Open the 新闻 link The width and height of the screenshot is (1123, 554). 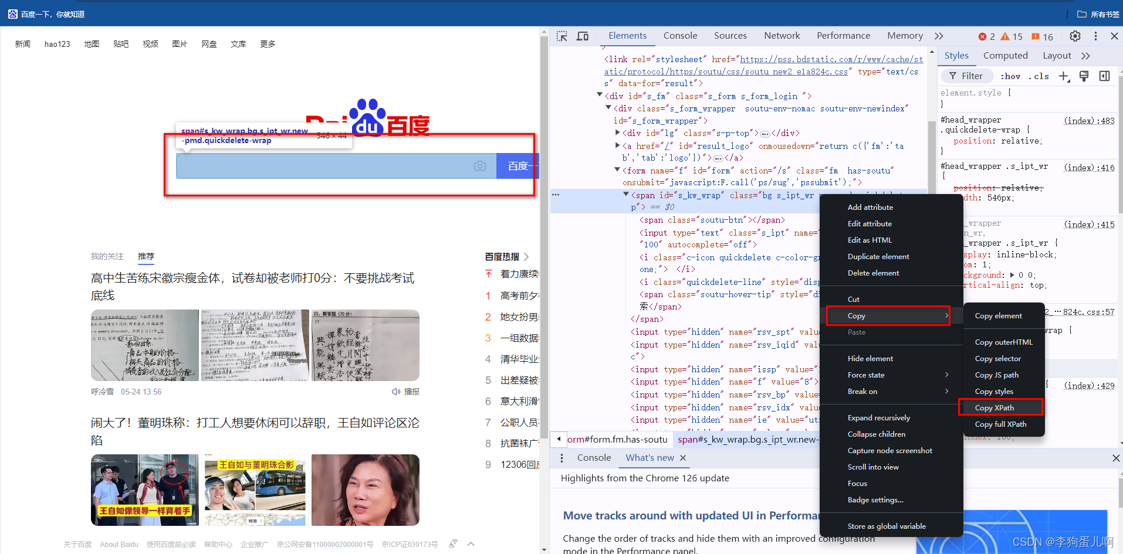coord(23,44)
